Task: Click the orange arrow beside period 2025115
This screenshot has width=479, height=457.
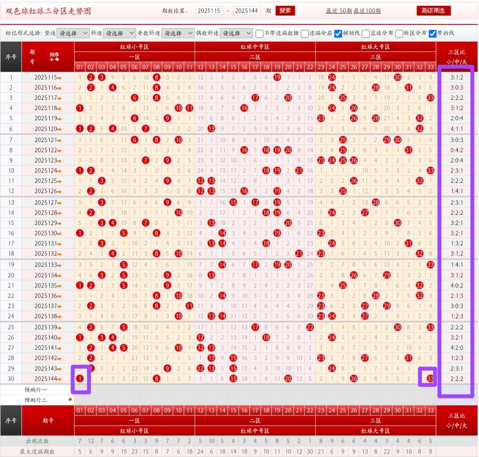Action: (59, 77)
